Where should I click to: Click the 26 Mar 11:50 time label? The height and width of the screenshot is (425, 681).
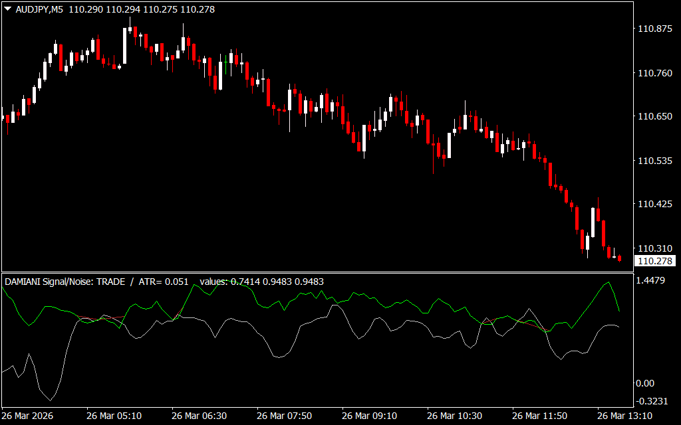(539, 416)
